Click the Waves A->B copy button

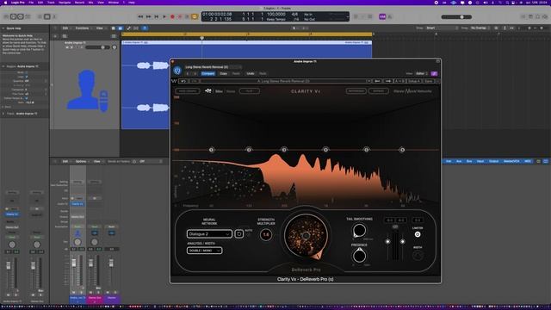[399, 81]
